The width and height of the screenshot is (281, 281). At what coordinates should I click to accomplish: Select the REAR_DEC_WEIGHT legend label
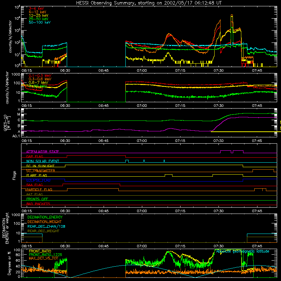click(x=43, y=231)
